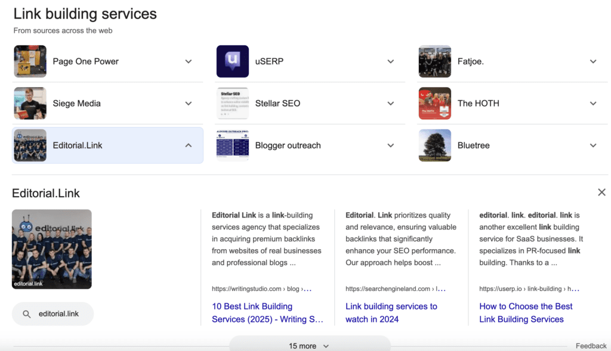This screenshot has height=351, width=611.
Task: Click the Editorial.Link details panel heading
Action: tap(46, 194)
